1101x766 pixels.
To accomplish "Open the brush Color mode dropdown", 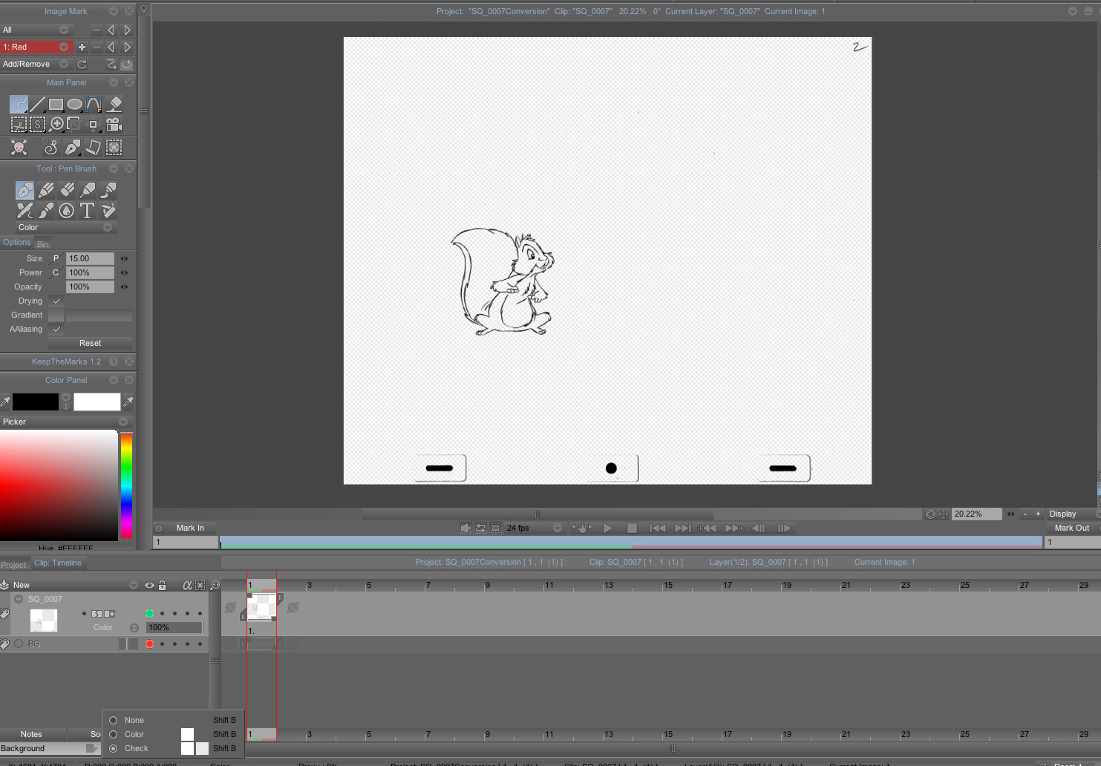I will pyautogui.click(x=65, y=227).
